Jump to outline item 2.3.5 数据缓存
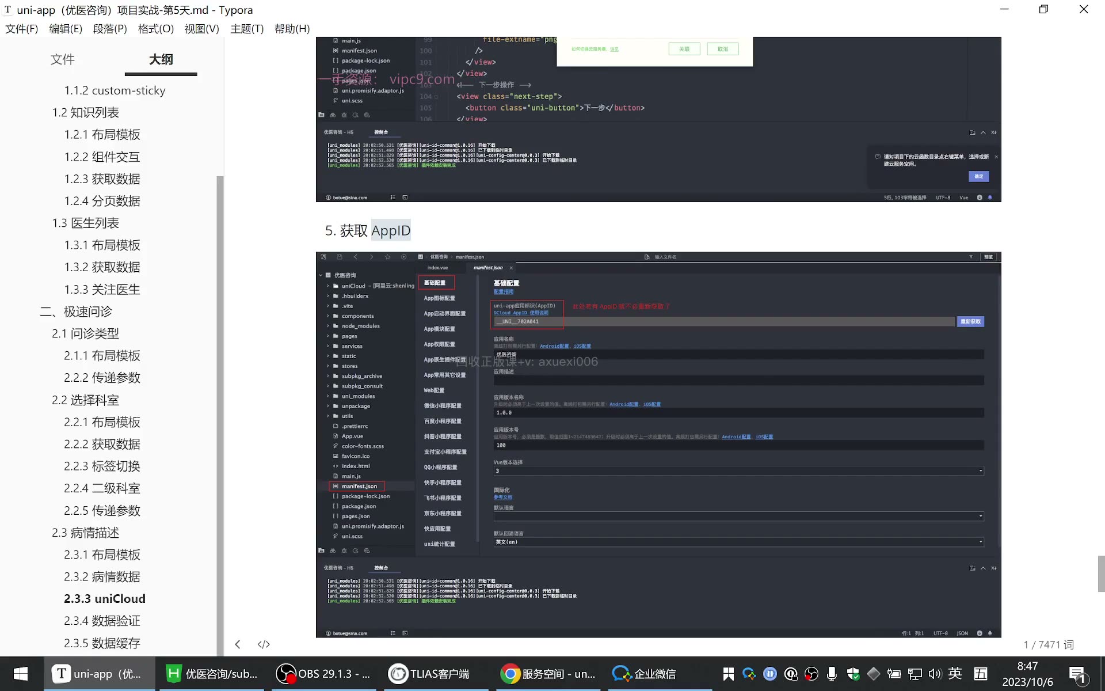The height and width of the screenshot is (691, 1105). pos(102,643)
